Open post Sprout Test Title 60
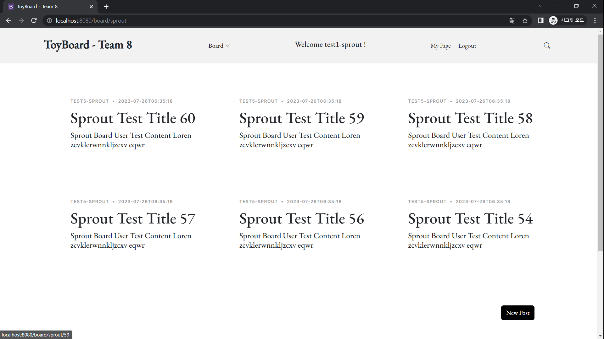 [133, 119]
